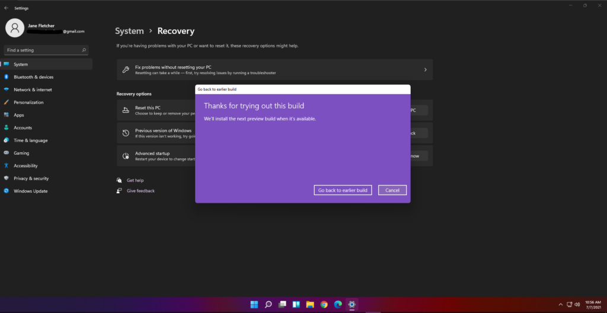The width and height of the screenshot is (607, 313).
Task: Open Personalization from the sidebar
Action: (x=28, y=103)
